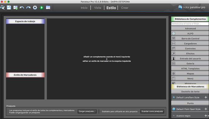
Task: Click the open build folder icon
Action: click(x=48, y=8)
